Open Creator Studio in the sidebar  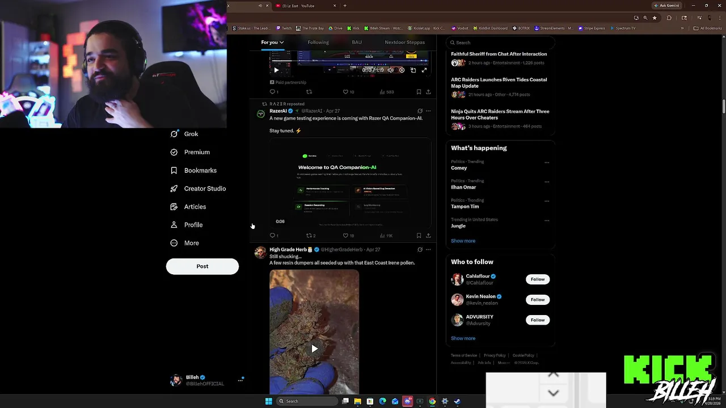click(x=198, y=189)
